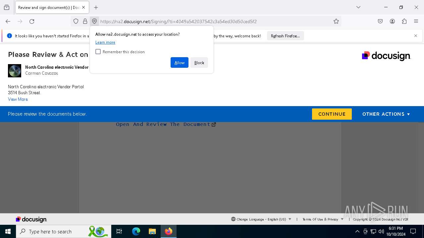Show hidden system tray icons

357,231
